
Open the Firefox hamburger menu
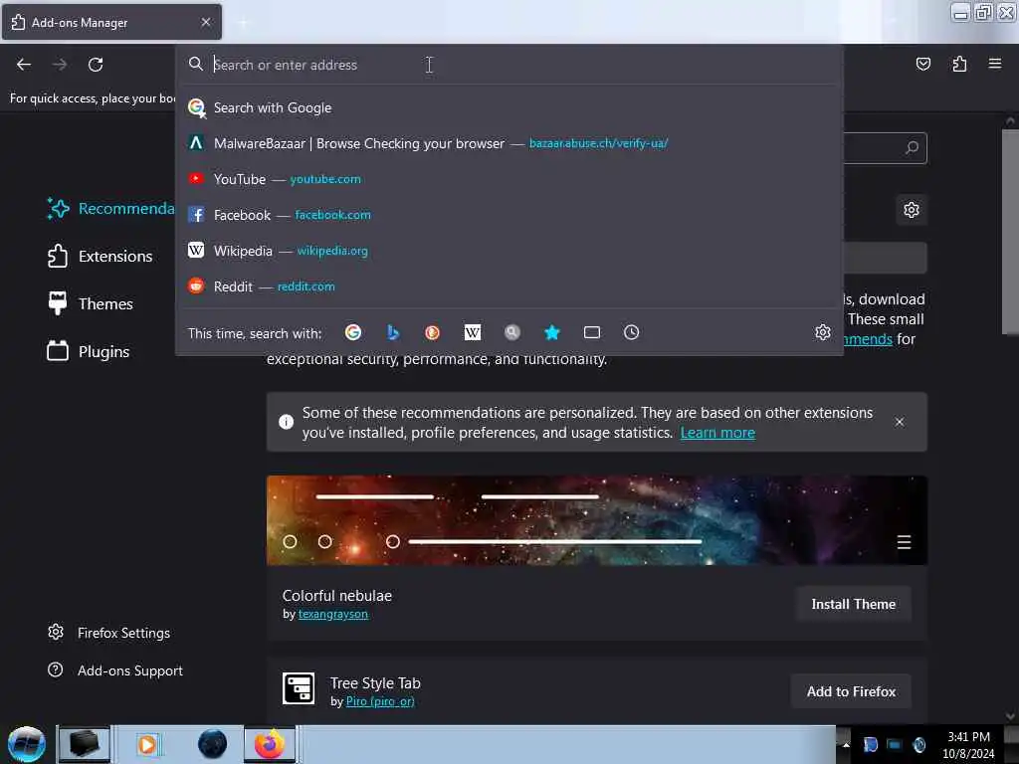click(994, 64)
